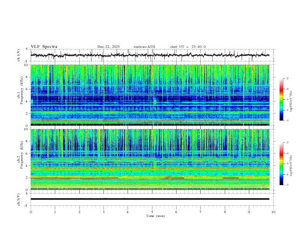Click the date 'Dec. 22, 2025'
The width and height of the screenshot is (308, 238).
[108, 47]
